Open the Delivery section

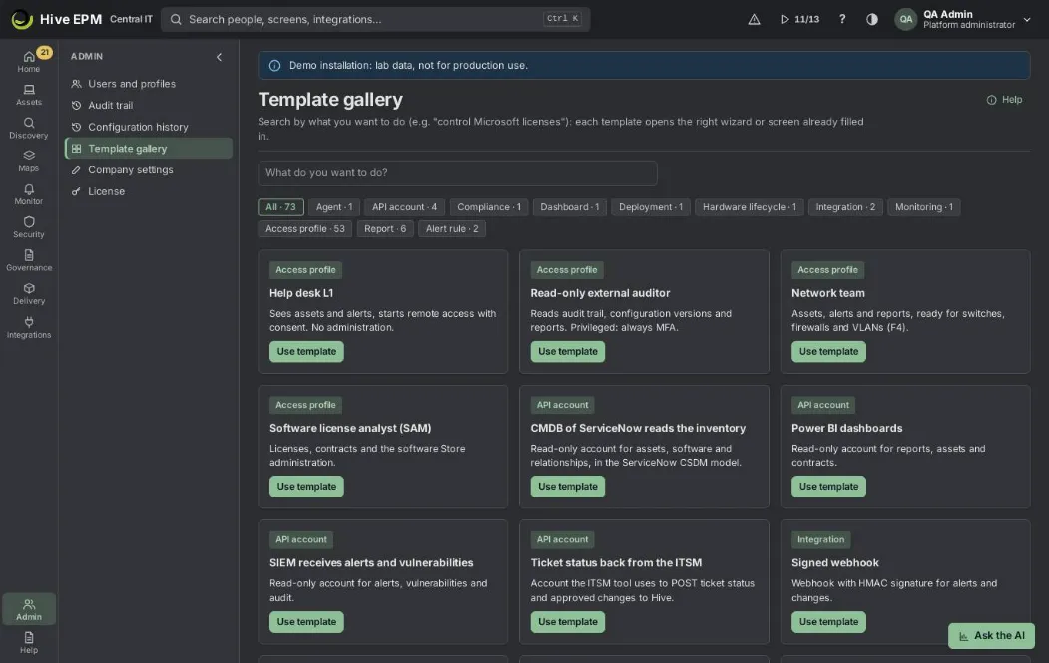coord(29,294)
